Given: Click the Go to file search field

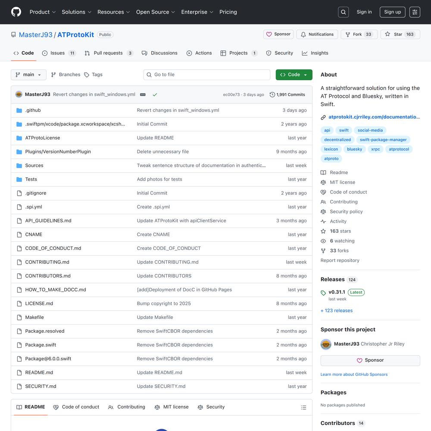Looking at the screenshot, I should click(x=207, y=75).
